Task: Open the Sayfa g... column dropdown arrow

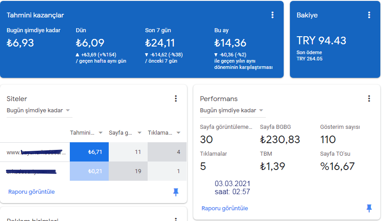Action: (x=139, y=133)
